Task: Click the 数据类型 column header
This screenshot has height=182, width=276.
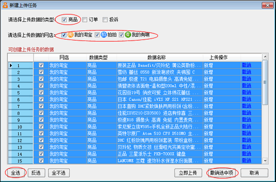Action: click(101, 57)
